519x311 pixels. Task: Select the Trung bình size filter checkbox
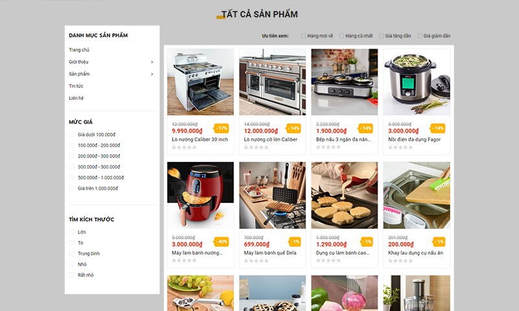click(71, 253)
